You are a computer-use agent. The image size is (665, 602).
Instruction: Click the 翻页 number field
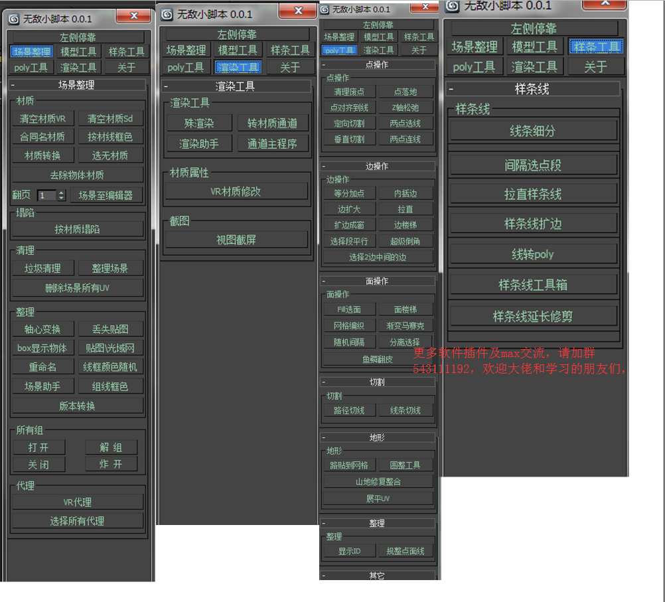point(47,195)
